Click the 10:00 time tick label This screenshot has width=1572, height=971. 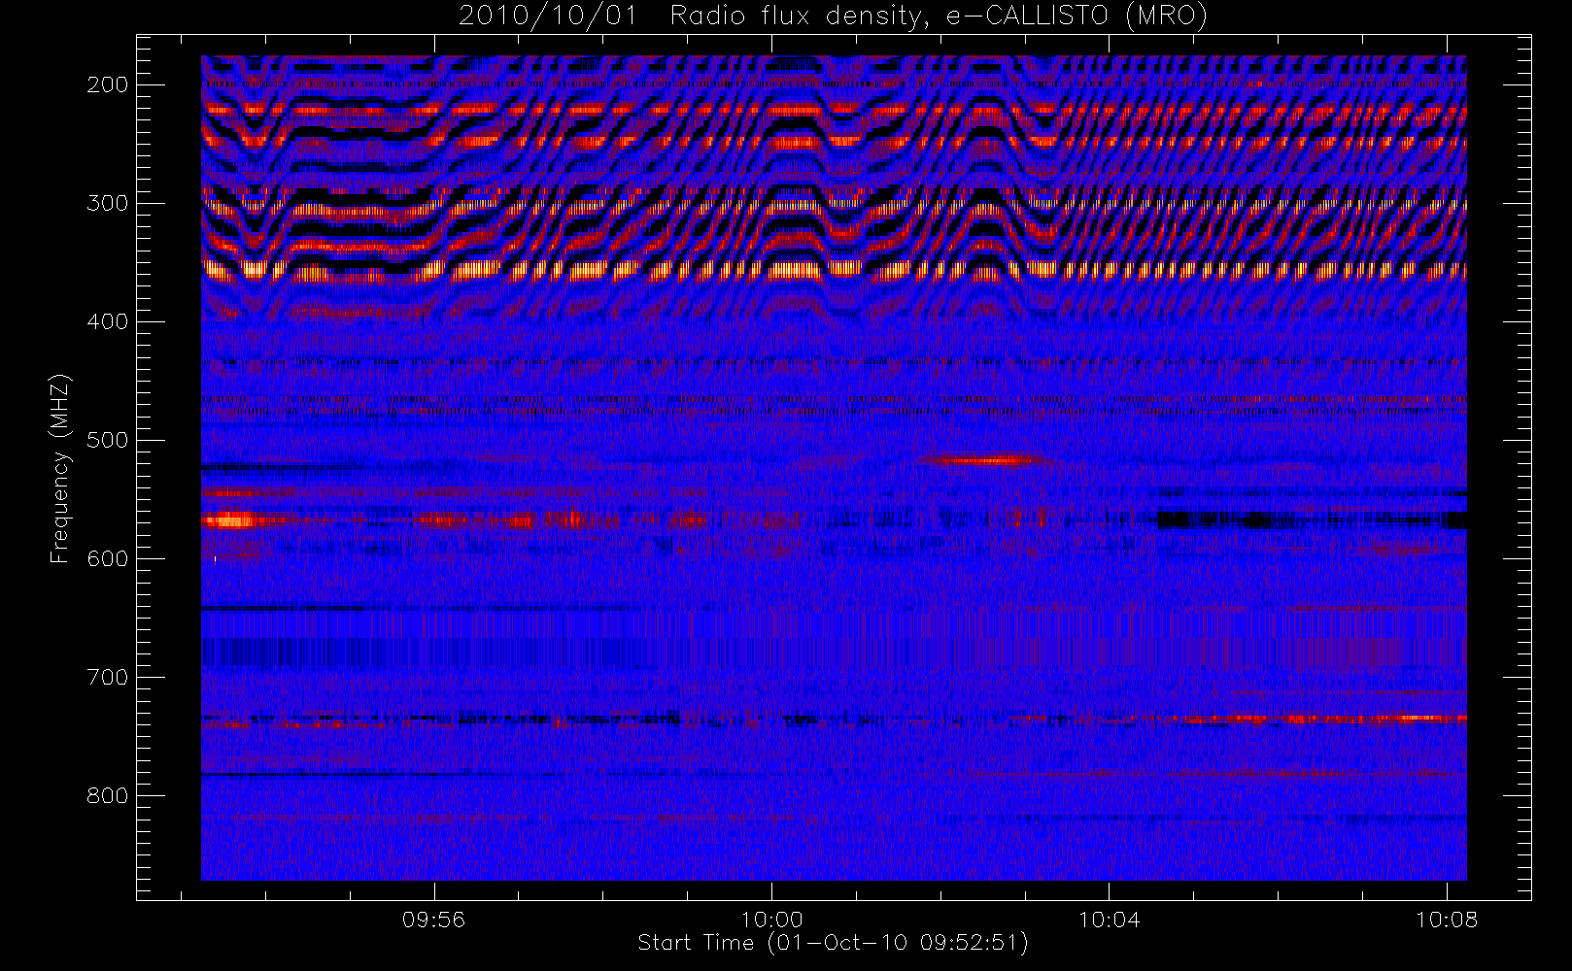click(771, 920)
